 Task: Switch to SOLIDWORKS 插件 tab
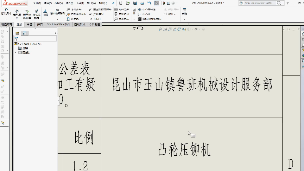tap(58, 24)
